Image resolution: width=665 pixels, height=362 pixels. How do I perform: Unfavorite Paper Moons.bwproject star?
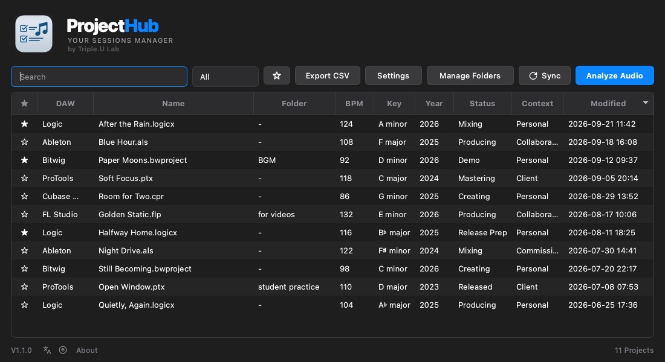click(25, 160)
